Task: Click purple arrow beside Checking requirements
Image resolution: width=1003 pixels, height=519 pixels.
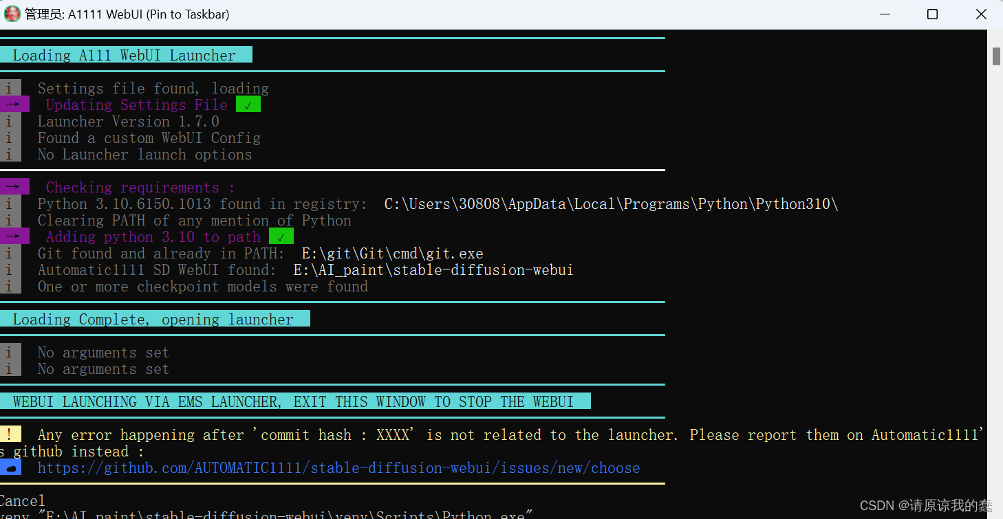Action: 14,188
